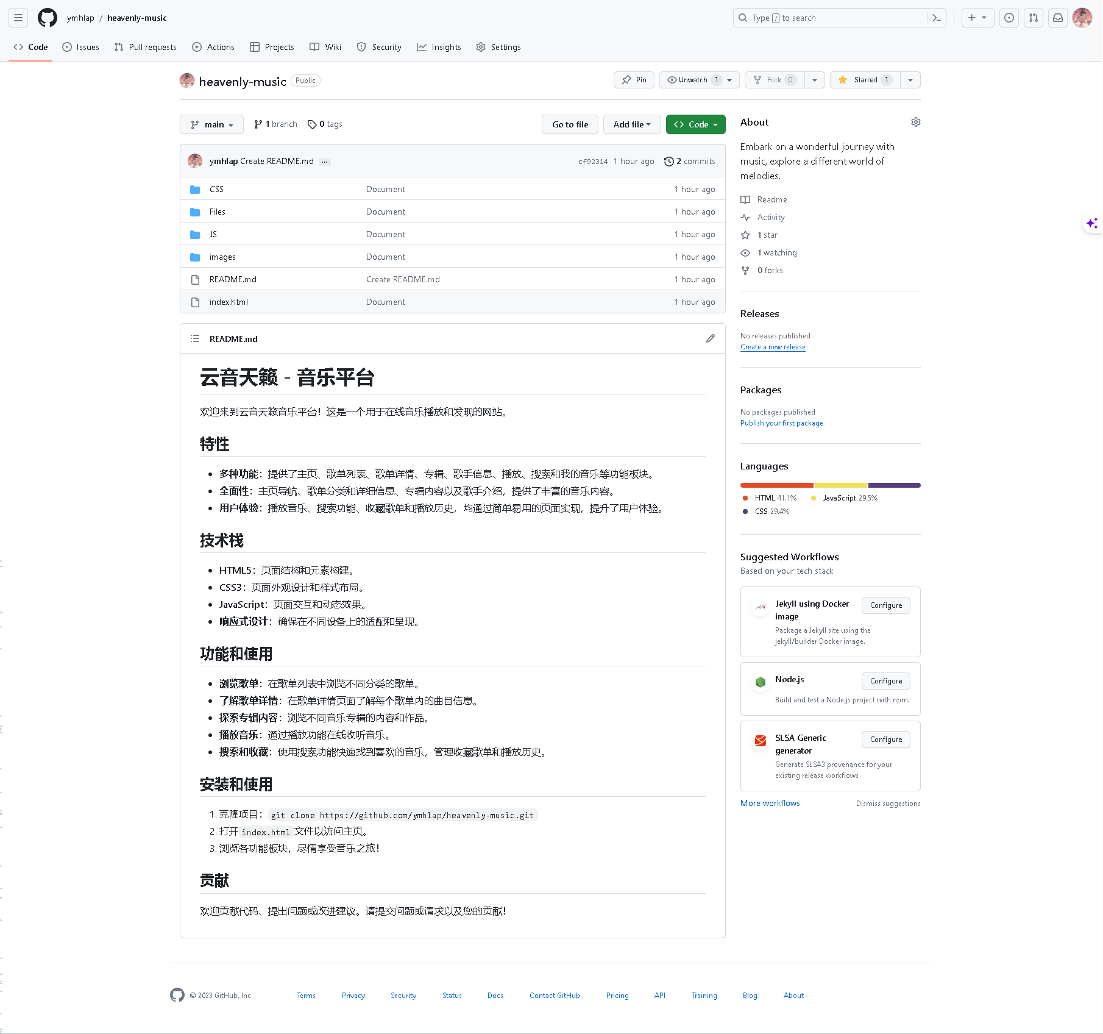Edit README with the pencil icon

(710, 338)
